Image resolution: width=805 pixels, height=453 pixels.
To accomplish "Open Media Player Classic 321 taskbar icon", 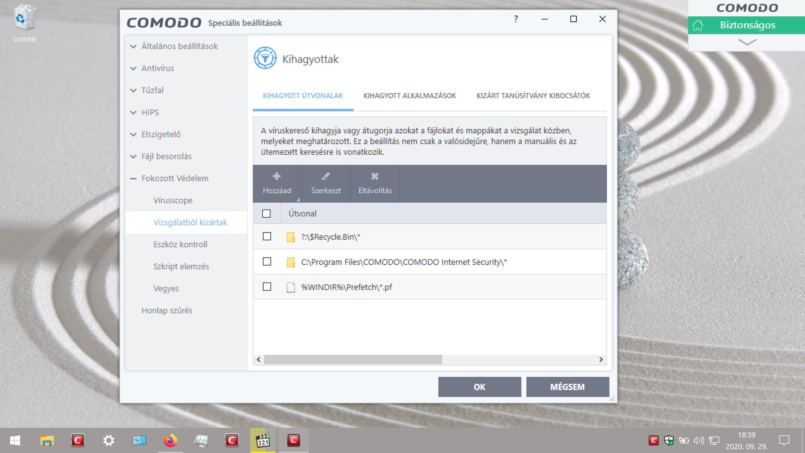I will click(x=262, y=440).
